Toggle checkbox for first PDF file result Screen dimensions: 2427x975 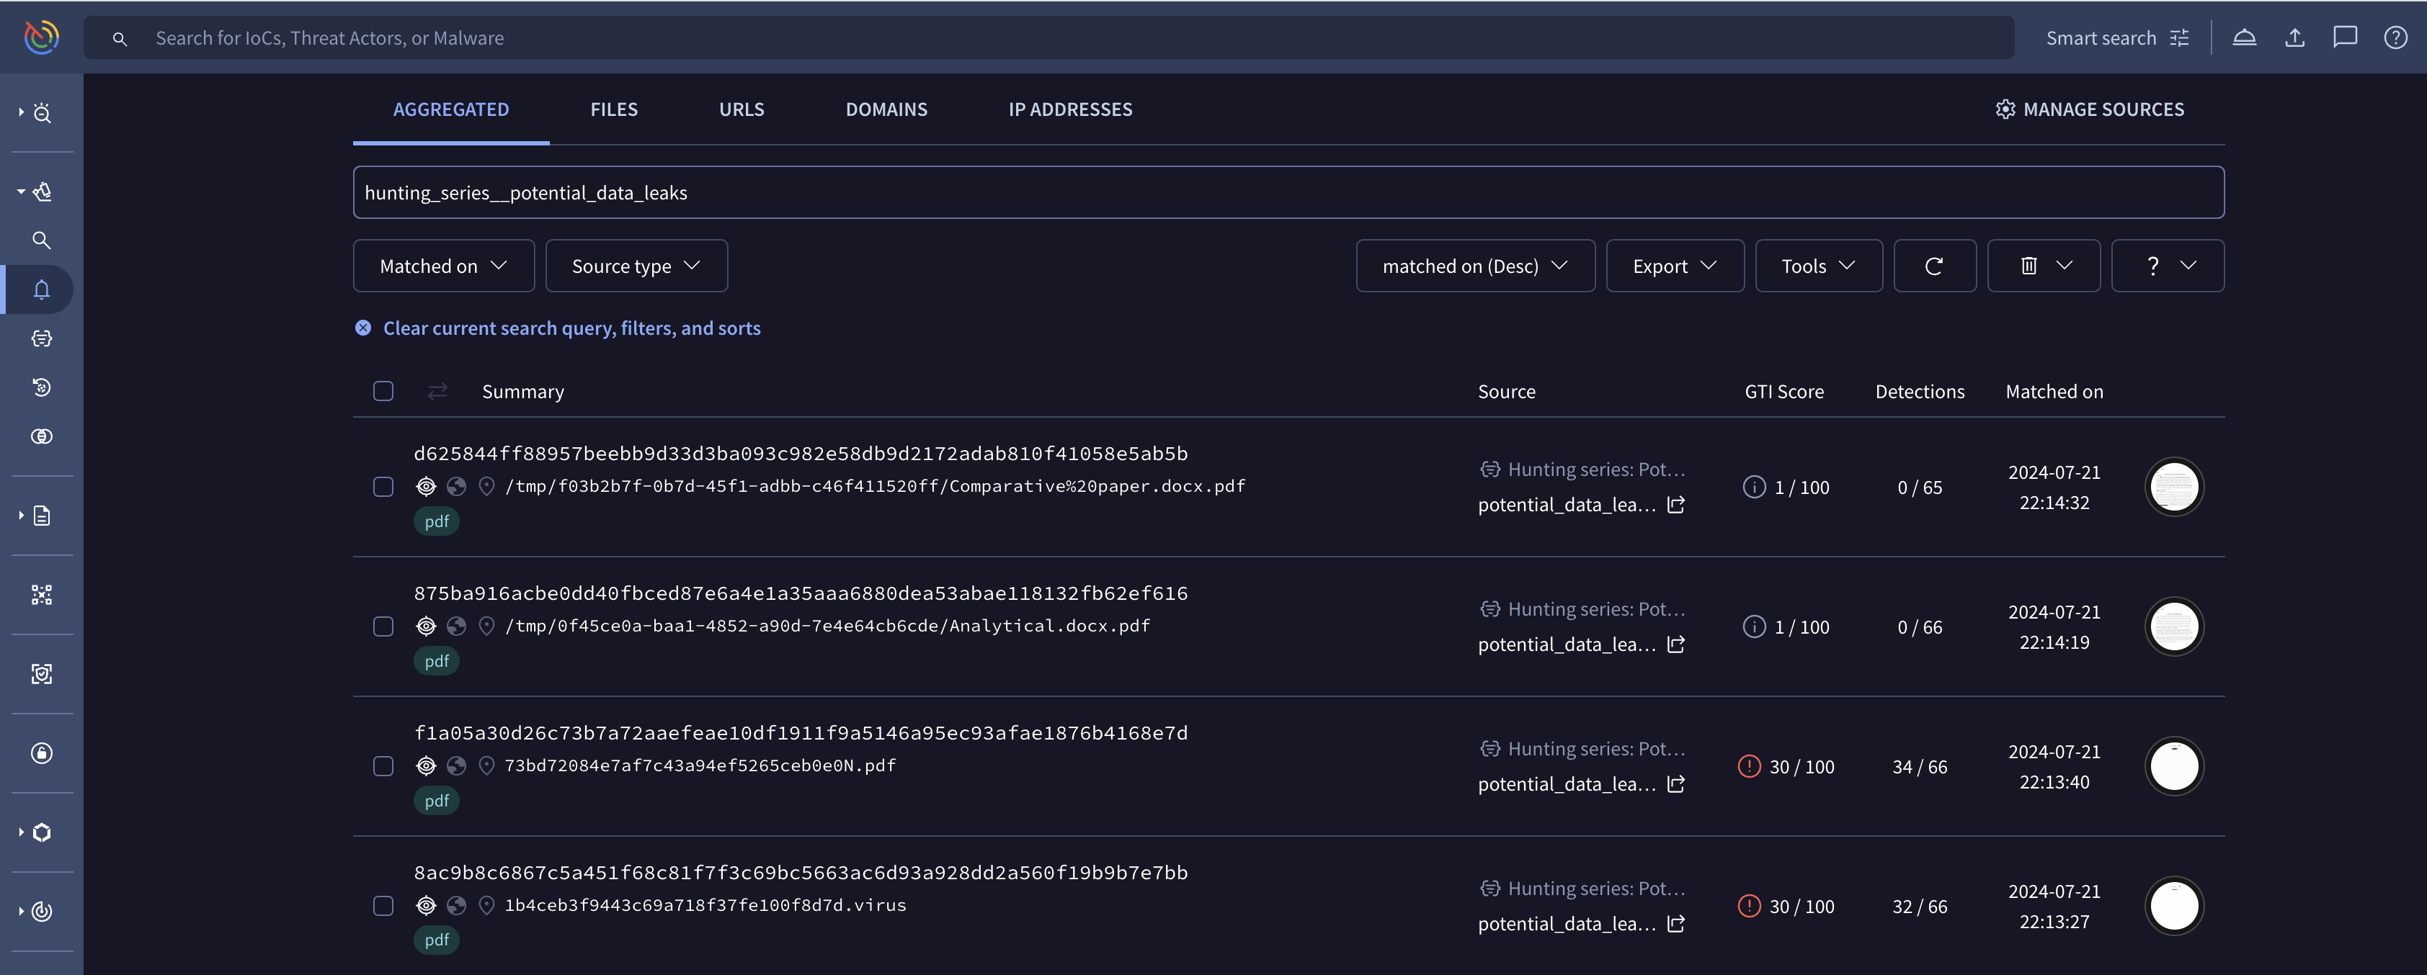coord(383,486)
